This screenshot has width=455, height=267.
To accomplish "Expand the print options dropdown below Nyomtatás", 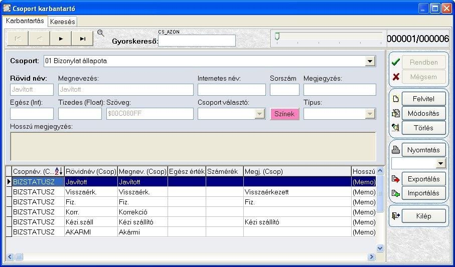I will click(441, 163).
